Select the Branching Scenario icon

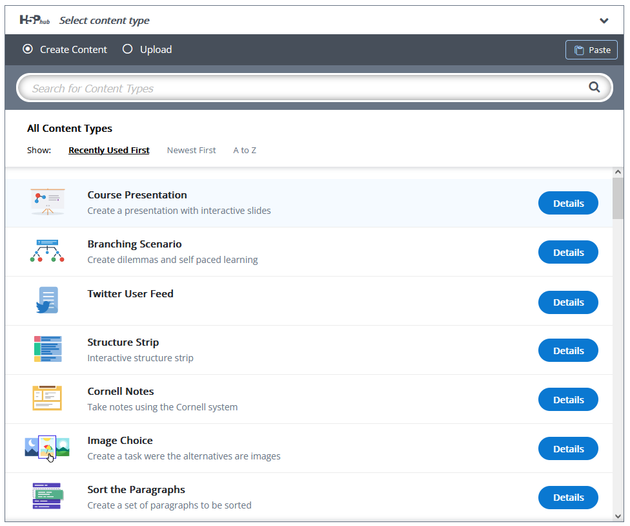pos(47,251)
